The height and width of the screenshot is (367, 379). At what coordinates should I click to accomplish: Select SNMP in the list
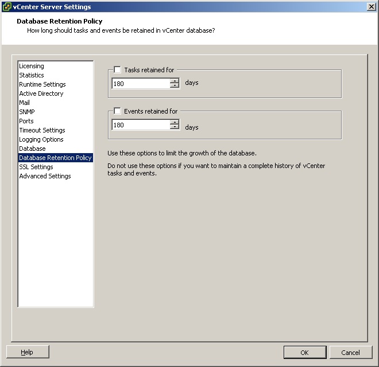pyautogui.click(x=56, y=112)
